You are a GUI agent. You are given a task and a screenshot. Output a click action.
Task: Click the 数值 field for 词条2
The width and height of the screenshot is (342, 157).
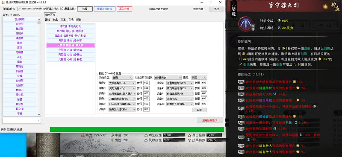[204, 83]
